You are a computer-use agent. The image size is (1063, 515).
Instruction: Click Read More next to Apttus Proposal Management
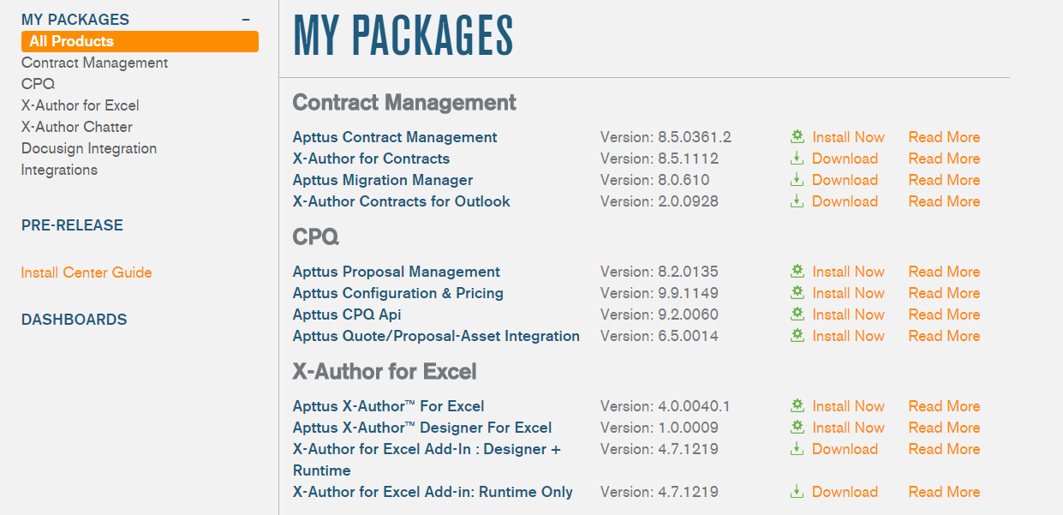pyautogui.click(x=943, y=271)
